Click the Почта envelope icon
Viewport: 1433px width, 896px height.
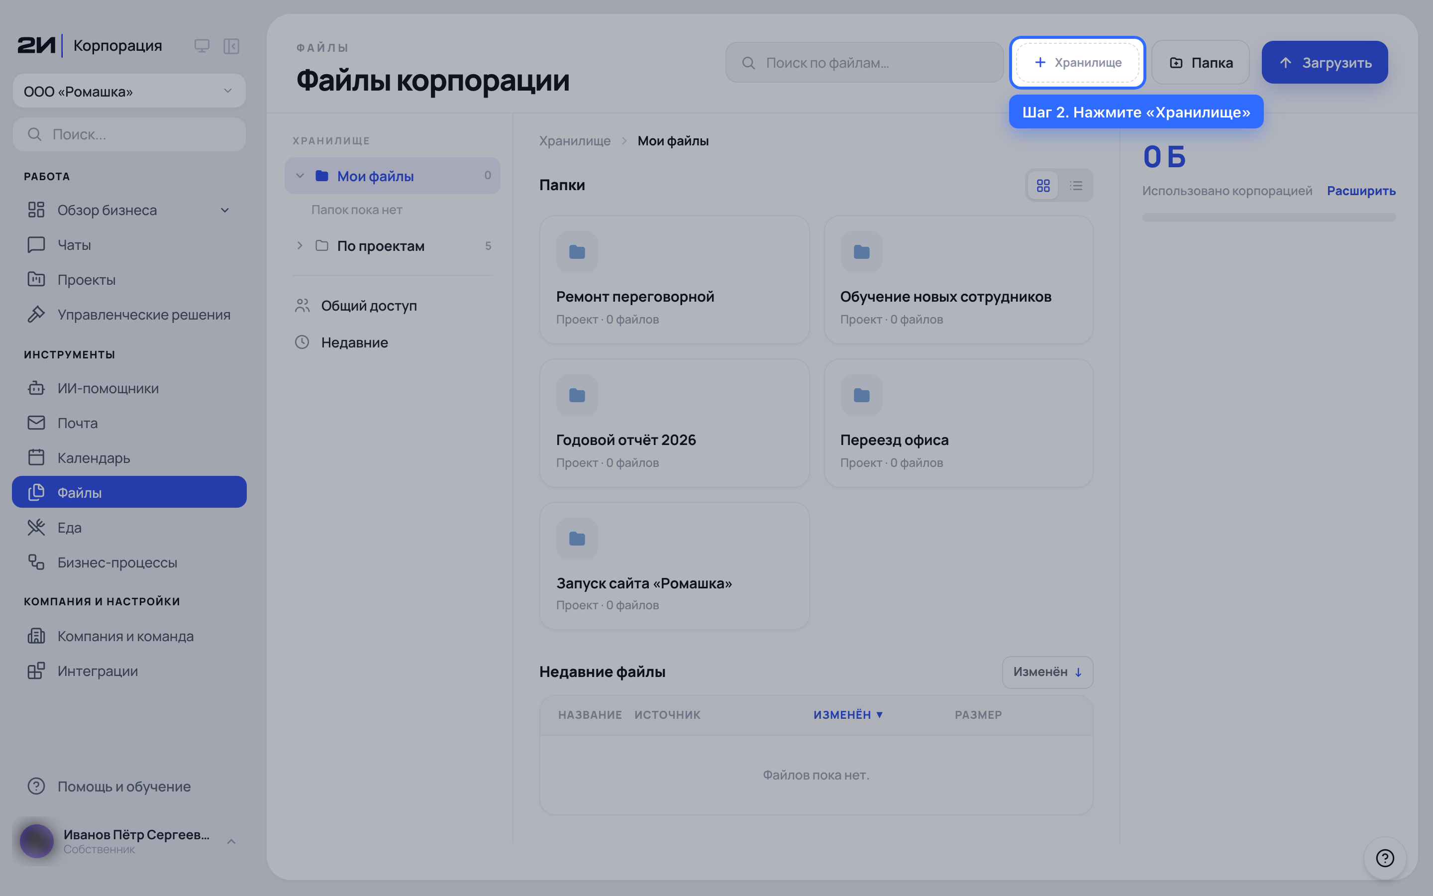(36, 423)
